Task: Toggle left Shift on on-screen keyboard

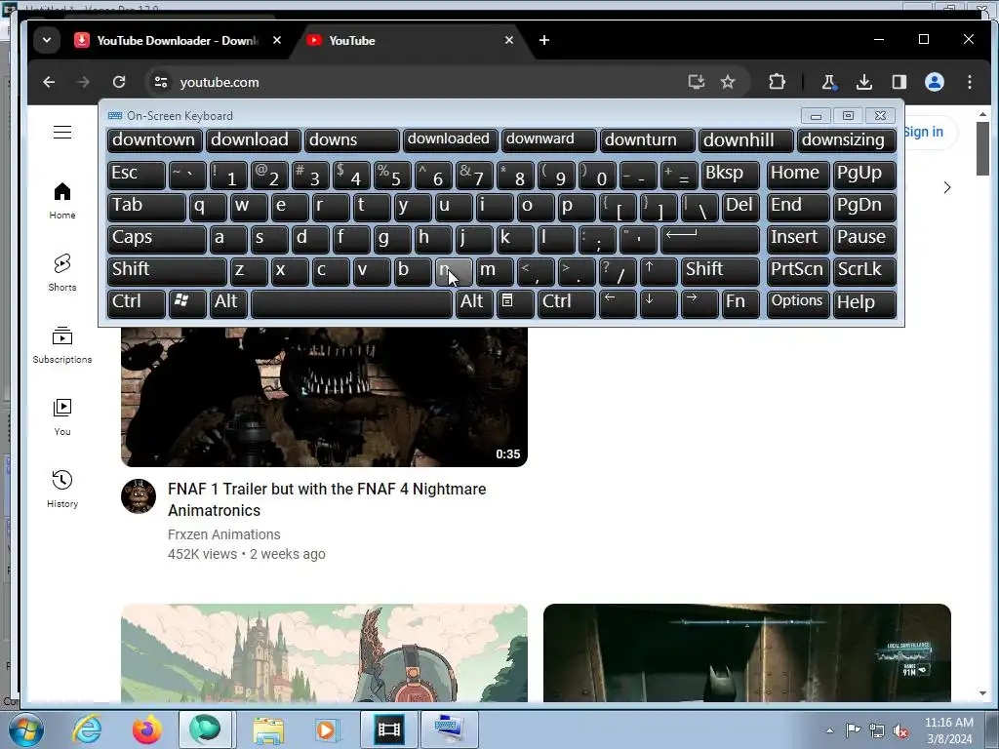Action: [167, 271]
